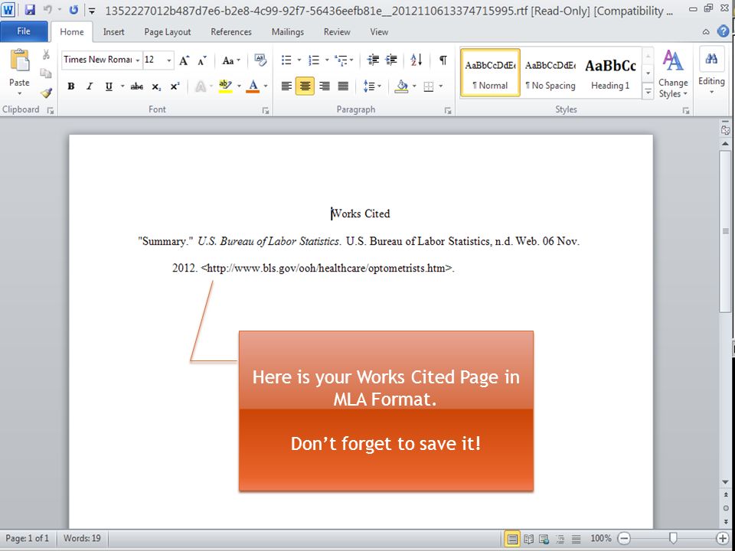Toggle subscript formatting
Image resolution: width=735 pixels, height=551 pixels.
tap(156, 86)
